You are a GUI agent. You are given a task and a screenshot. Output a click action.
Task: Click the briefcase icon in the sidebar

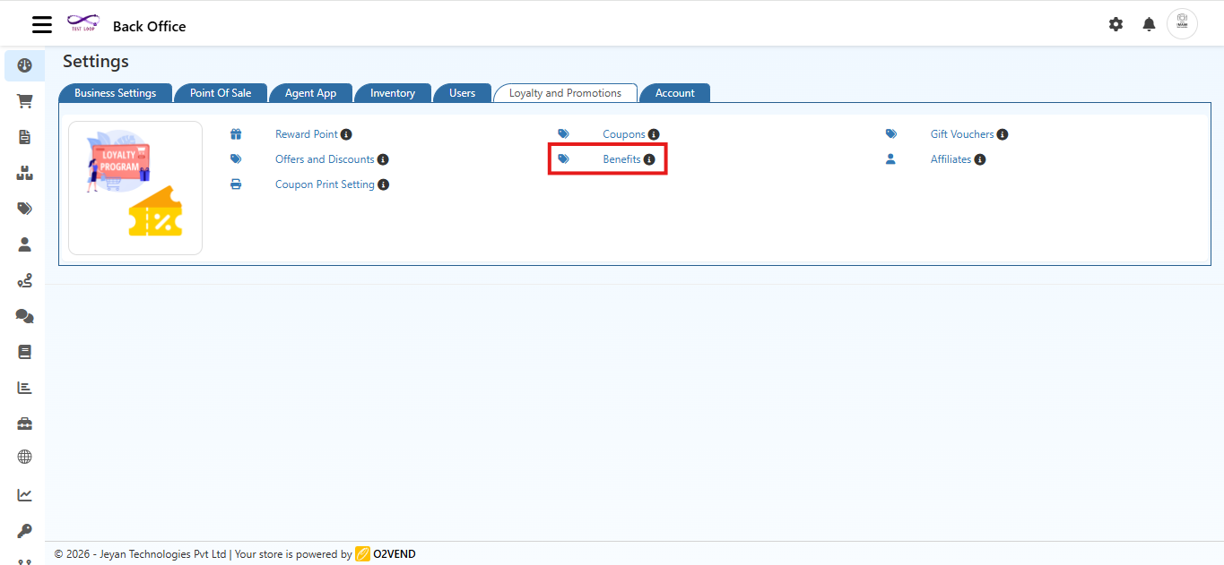coord(24,422)
